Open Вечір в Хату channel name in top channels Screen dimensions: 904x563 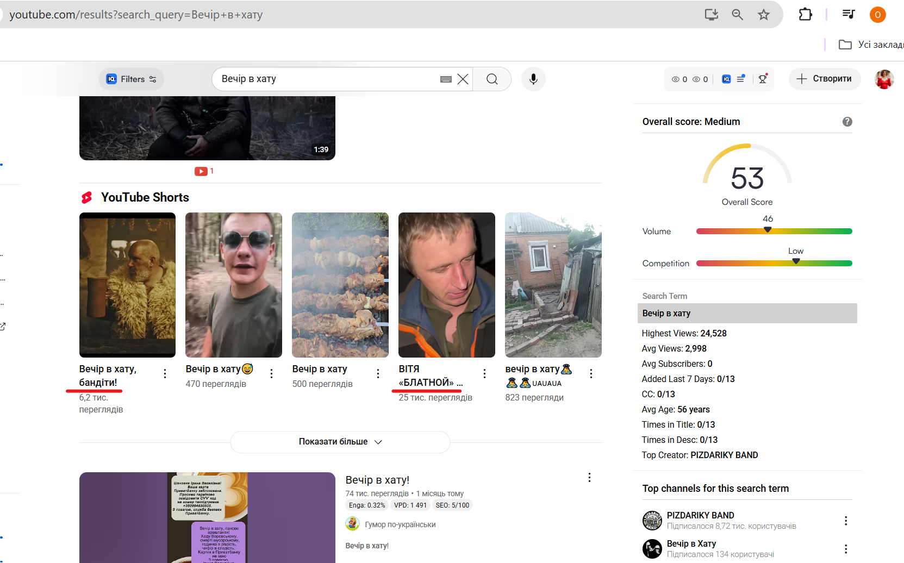click(691, 543)
